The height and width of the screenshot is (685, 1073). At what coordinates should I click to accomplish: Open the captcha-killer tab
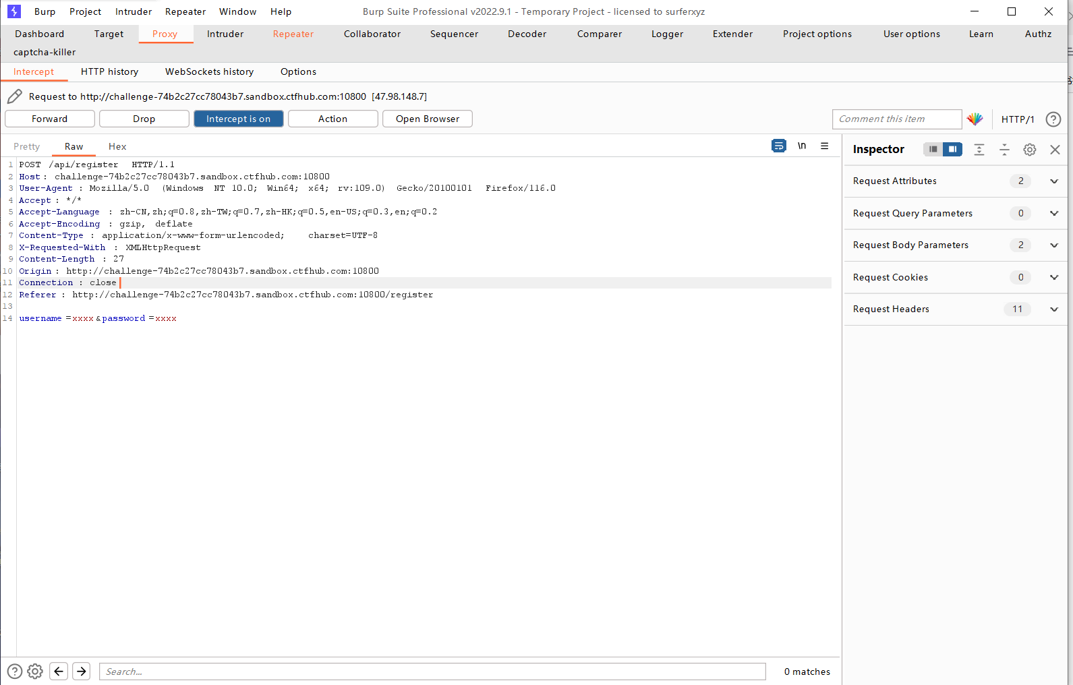pos(45,52)
